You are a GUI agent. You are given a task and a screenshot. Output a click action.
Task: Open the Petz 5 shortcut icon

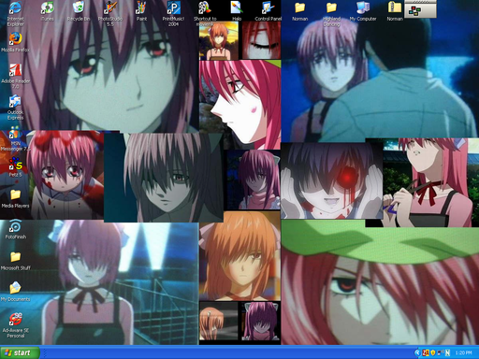(15, 167)
